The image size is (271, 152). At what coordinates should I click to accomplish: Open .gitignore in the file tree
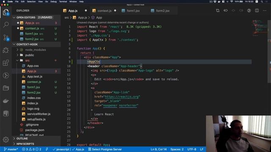(32, 125)
